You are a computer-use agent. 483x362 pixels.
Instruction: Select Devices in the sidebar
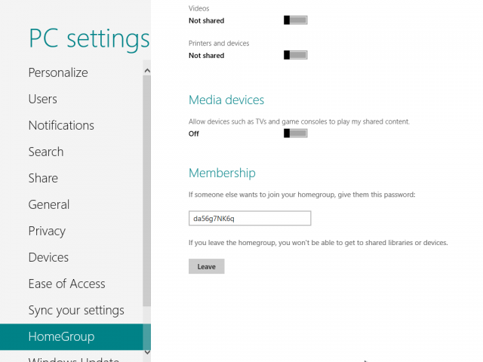pos(48,257)
